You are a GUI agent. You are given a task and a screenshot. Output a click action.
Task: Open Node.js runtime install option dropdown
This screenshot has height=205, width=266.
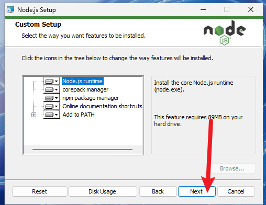pos(52,81)
